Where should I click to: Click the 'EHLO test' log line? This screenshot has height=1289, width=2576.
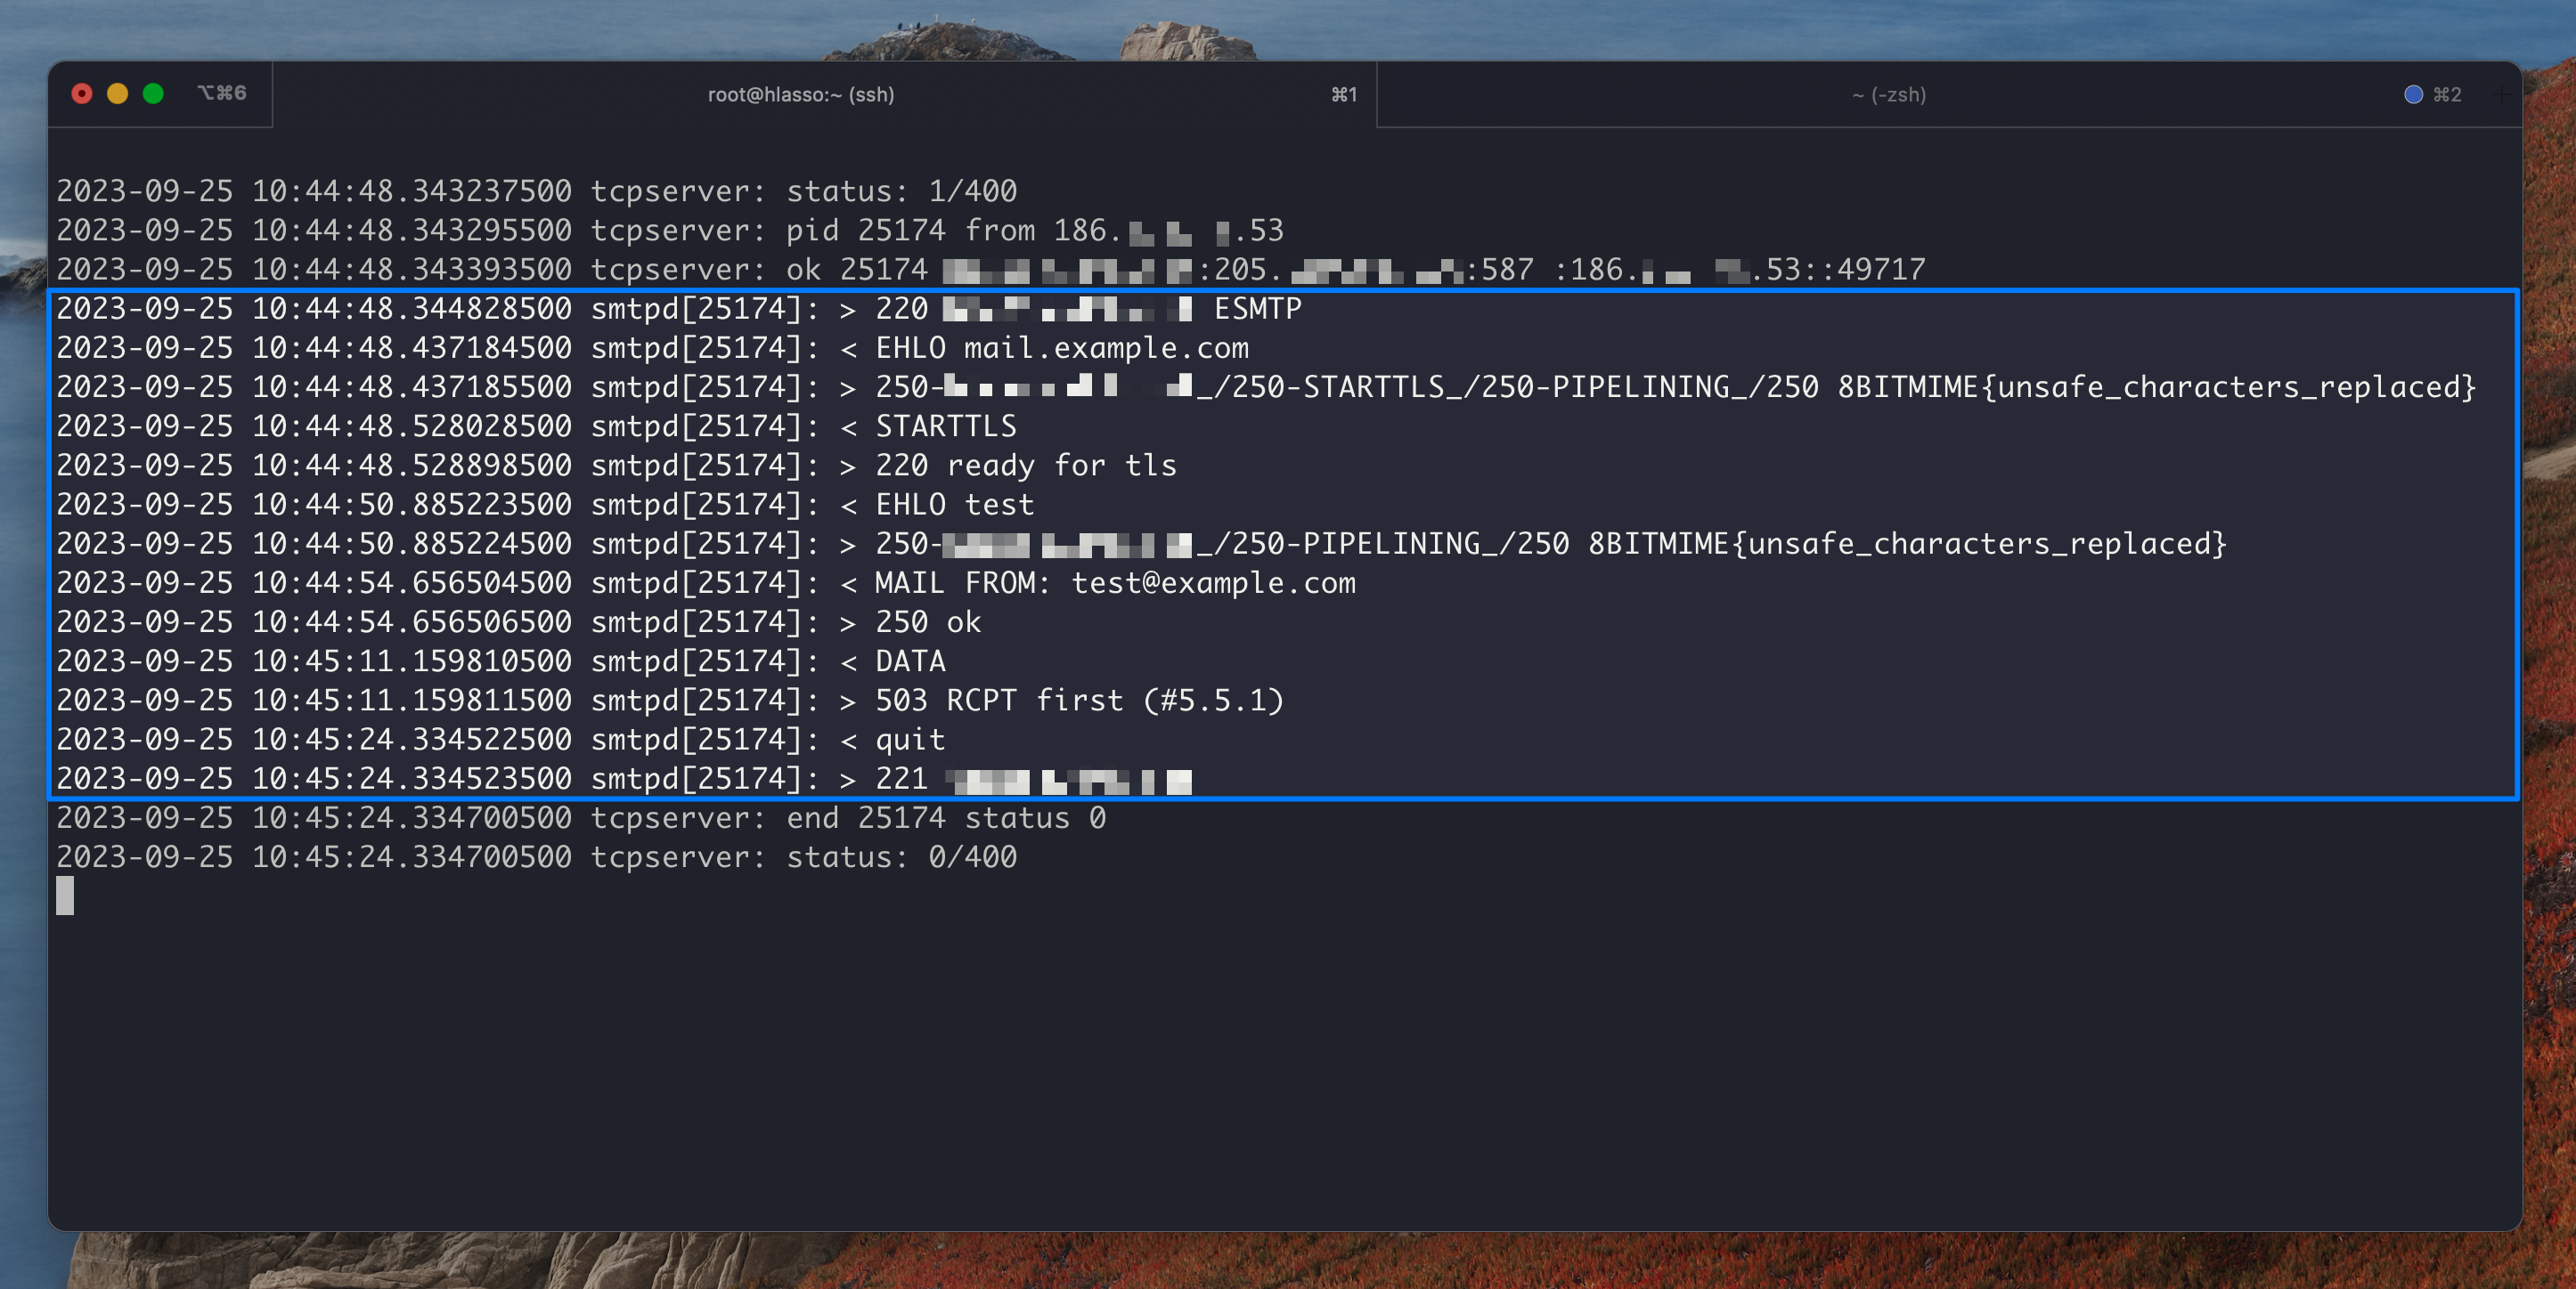click(x=954, y=505)
